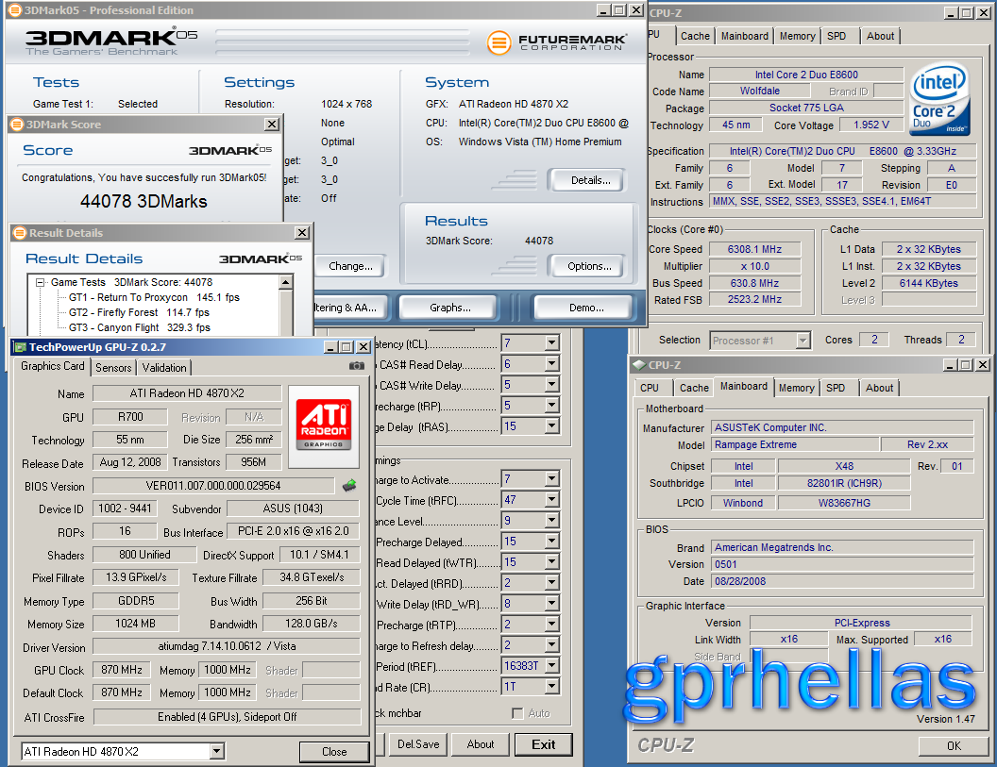Viewport: 997px width, 767px height.
Task: Open the CPU tab in lower CPU-Z
Action: tap(650, 388)
